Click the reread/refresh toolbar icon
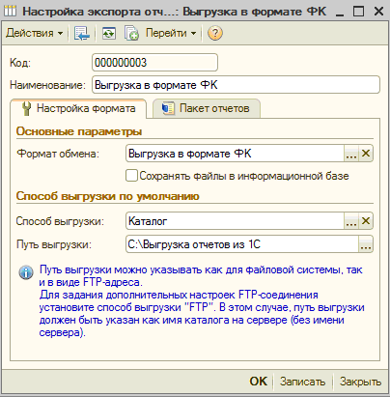The width and height of the screenshot is (390, 397). 109,33
